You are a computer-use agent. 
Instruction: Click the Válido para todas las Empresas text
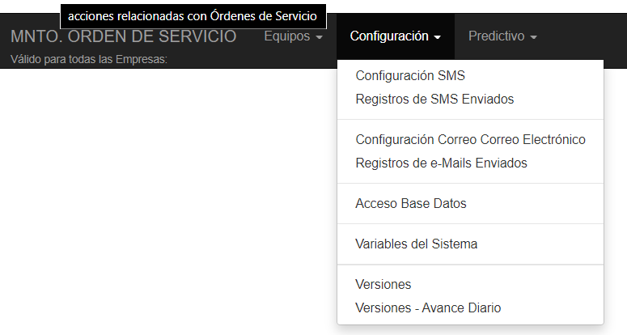click(x=89, y=59)
